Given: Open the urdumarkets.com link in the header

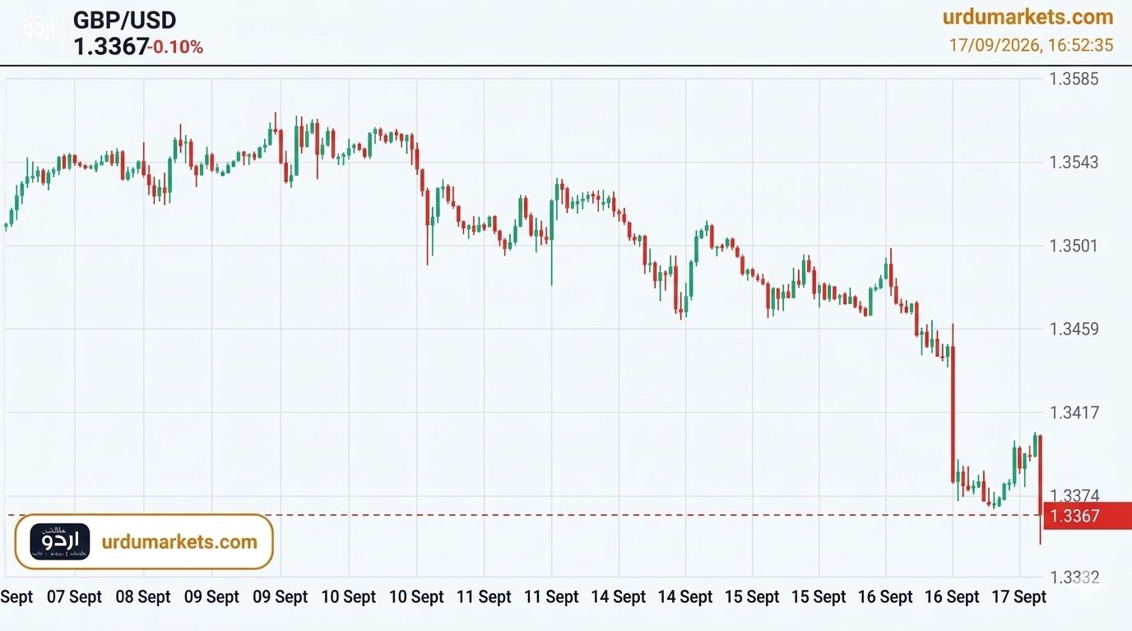Looking at the screenshot, I should pyautogui.click(x=1028, y=16).
